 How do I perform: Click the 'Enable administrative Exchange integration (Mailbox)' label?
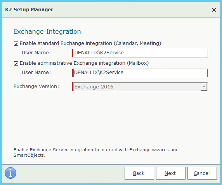84,63
